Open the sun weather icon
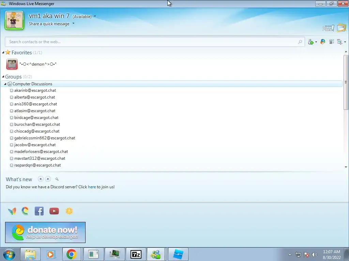Viewport: 349px width, 261px height. click(69, 211)
